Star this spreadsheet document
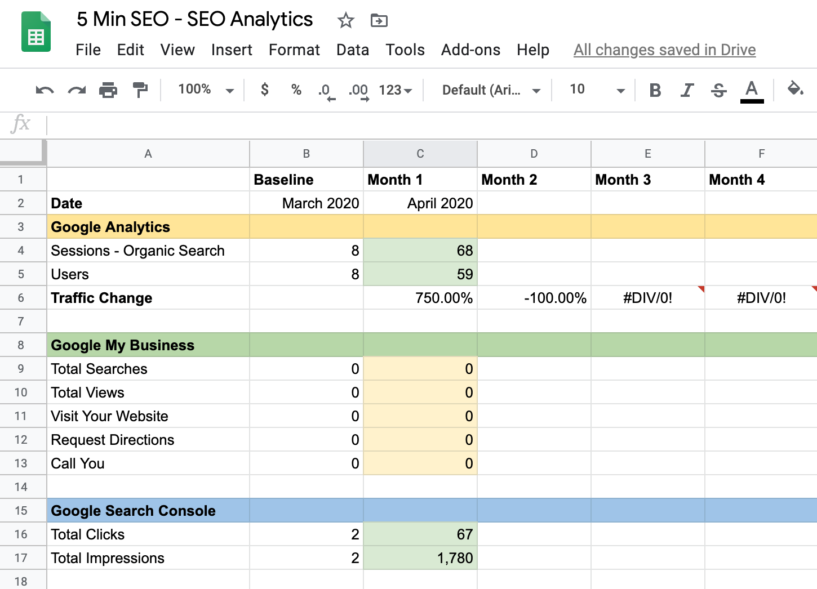Image resolution: width=817 pixels, height=589 pixels. [345, 21]
